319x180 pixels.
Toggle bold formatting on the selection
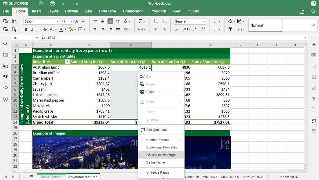(26, 29)
